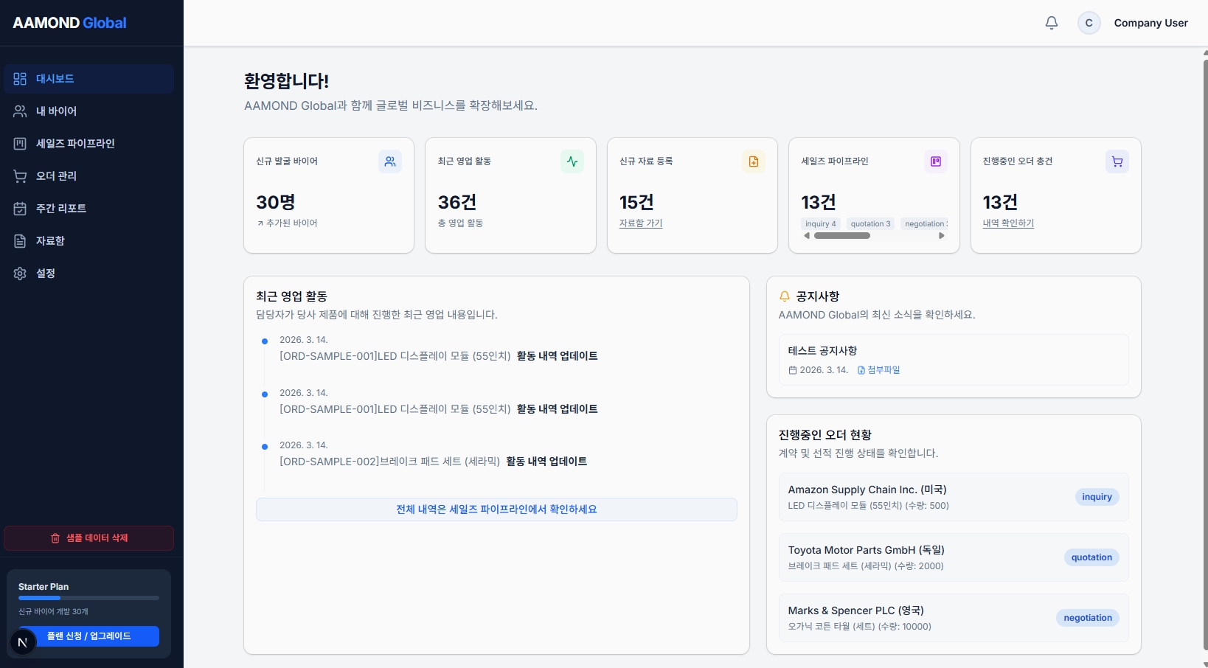The image size is (1208, 668).
Task: Click the left arrow in pipeline stage carousel
Action: [807, 236]
